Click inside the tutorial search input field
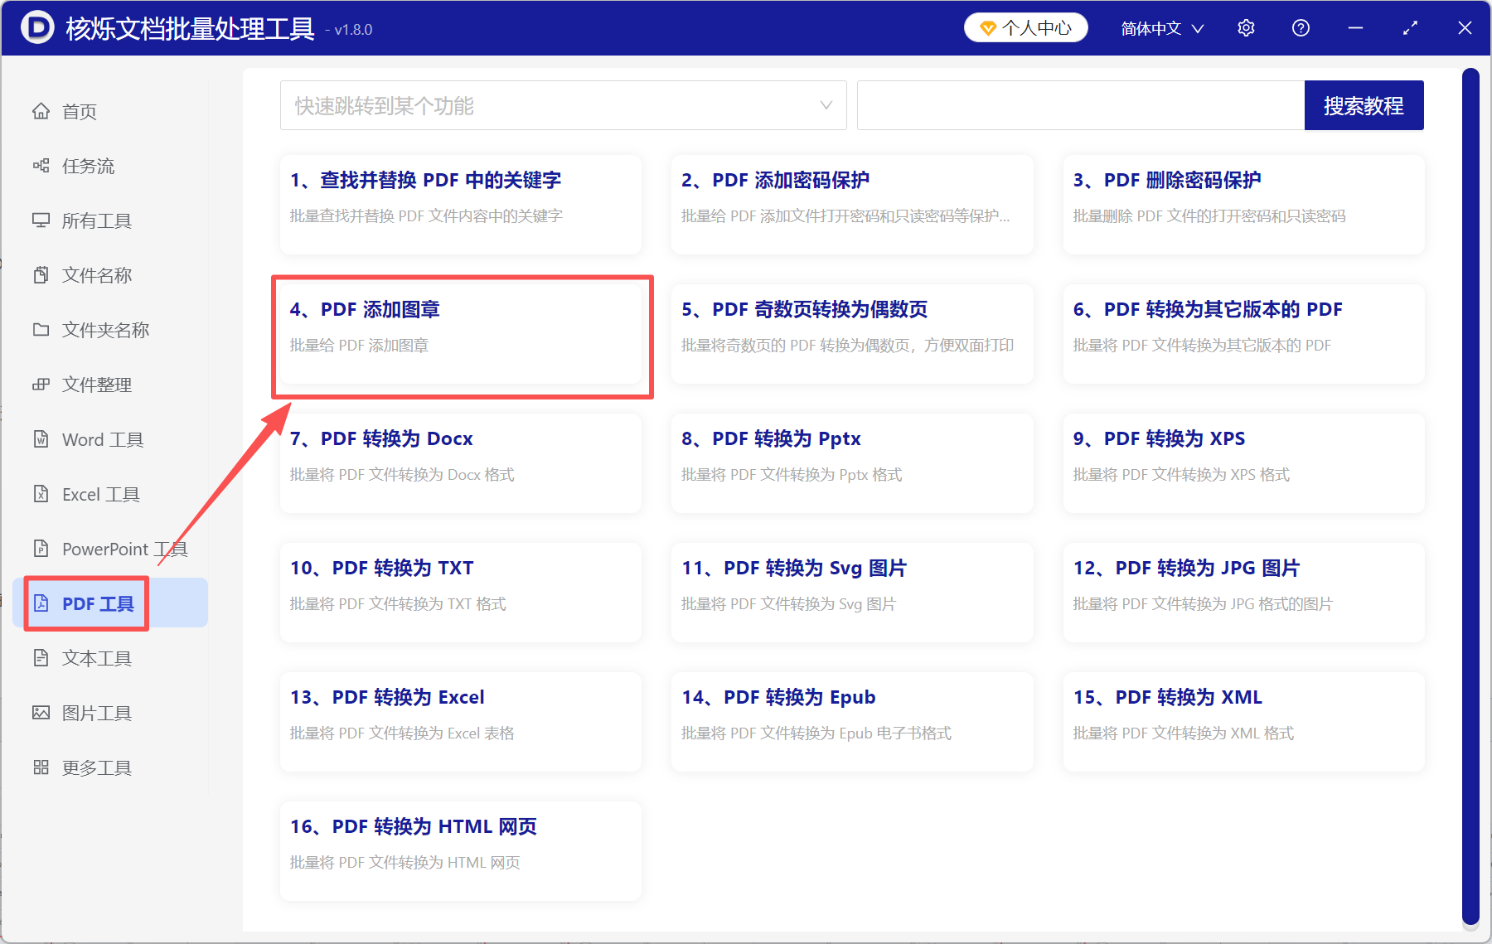Screen dimensions: 1492x944 coord(1078,105)
